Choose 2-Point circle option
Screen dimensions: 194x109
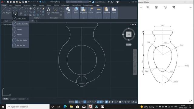(x=20, y=29)
